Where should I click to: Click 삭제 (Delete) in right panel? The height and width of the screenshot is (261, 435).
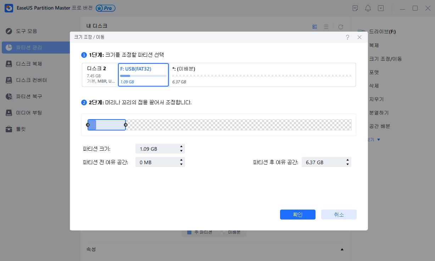(374, 86)
